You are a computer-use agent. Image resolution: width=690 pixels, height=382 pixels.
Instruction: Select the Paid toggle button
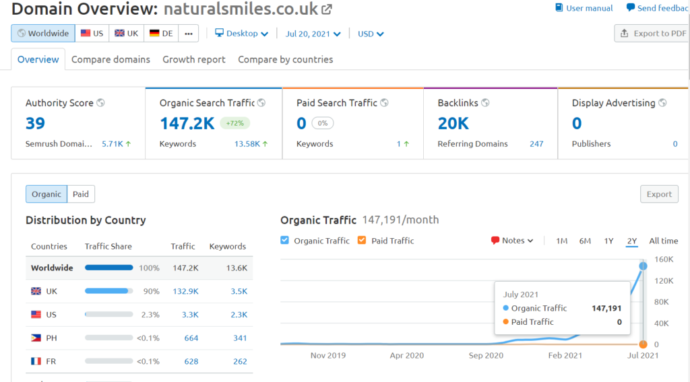tap(81, 194)
